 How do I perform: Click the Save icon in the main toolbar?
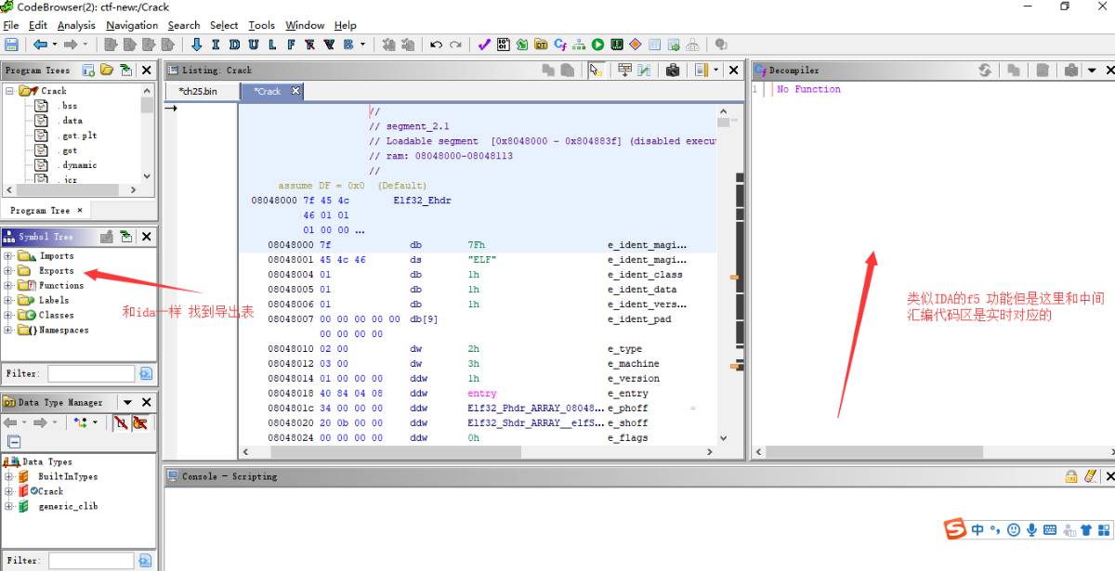[11, 45]
